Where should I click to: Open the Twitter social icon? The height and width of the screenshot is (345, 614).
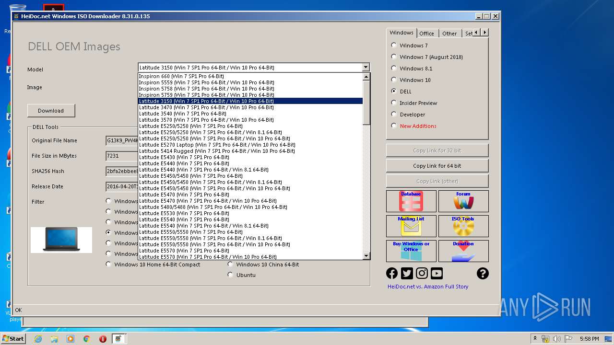pyautogui.click(x=407, y=273)
